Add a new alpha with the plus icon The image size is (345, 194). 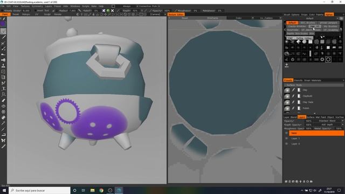286,65
